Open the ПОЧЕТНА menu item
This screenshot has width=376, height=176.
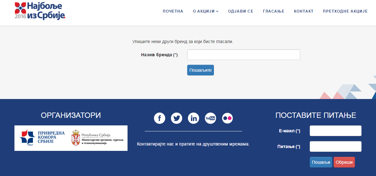[x=173, y=11]
